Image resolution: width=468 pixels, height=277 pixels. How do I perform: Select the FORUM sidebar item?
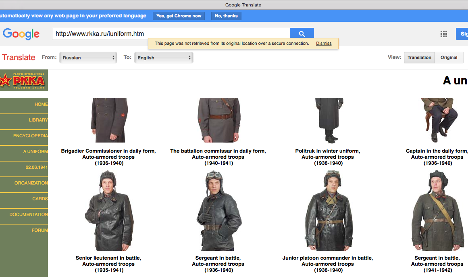pos(40,231)
